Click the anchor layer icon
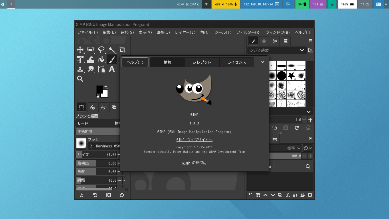The image size is (389, 219). pyautogui.click(x=288, y=195)
